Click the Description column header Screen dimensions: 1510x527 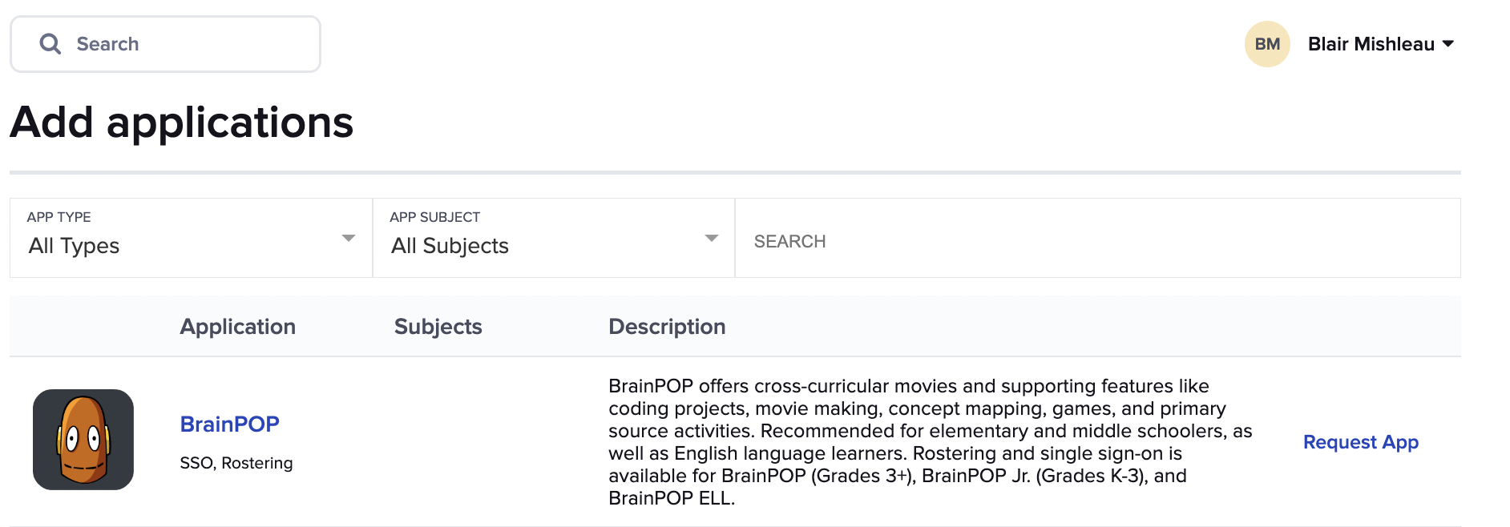tap(667, 326)
